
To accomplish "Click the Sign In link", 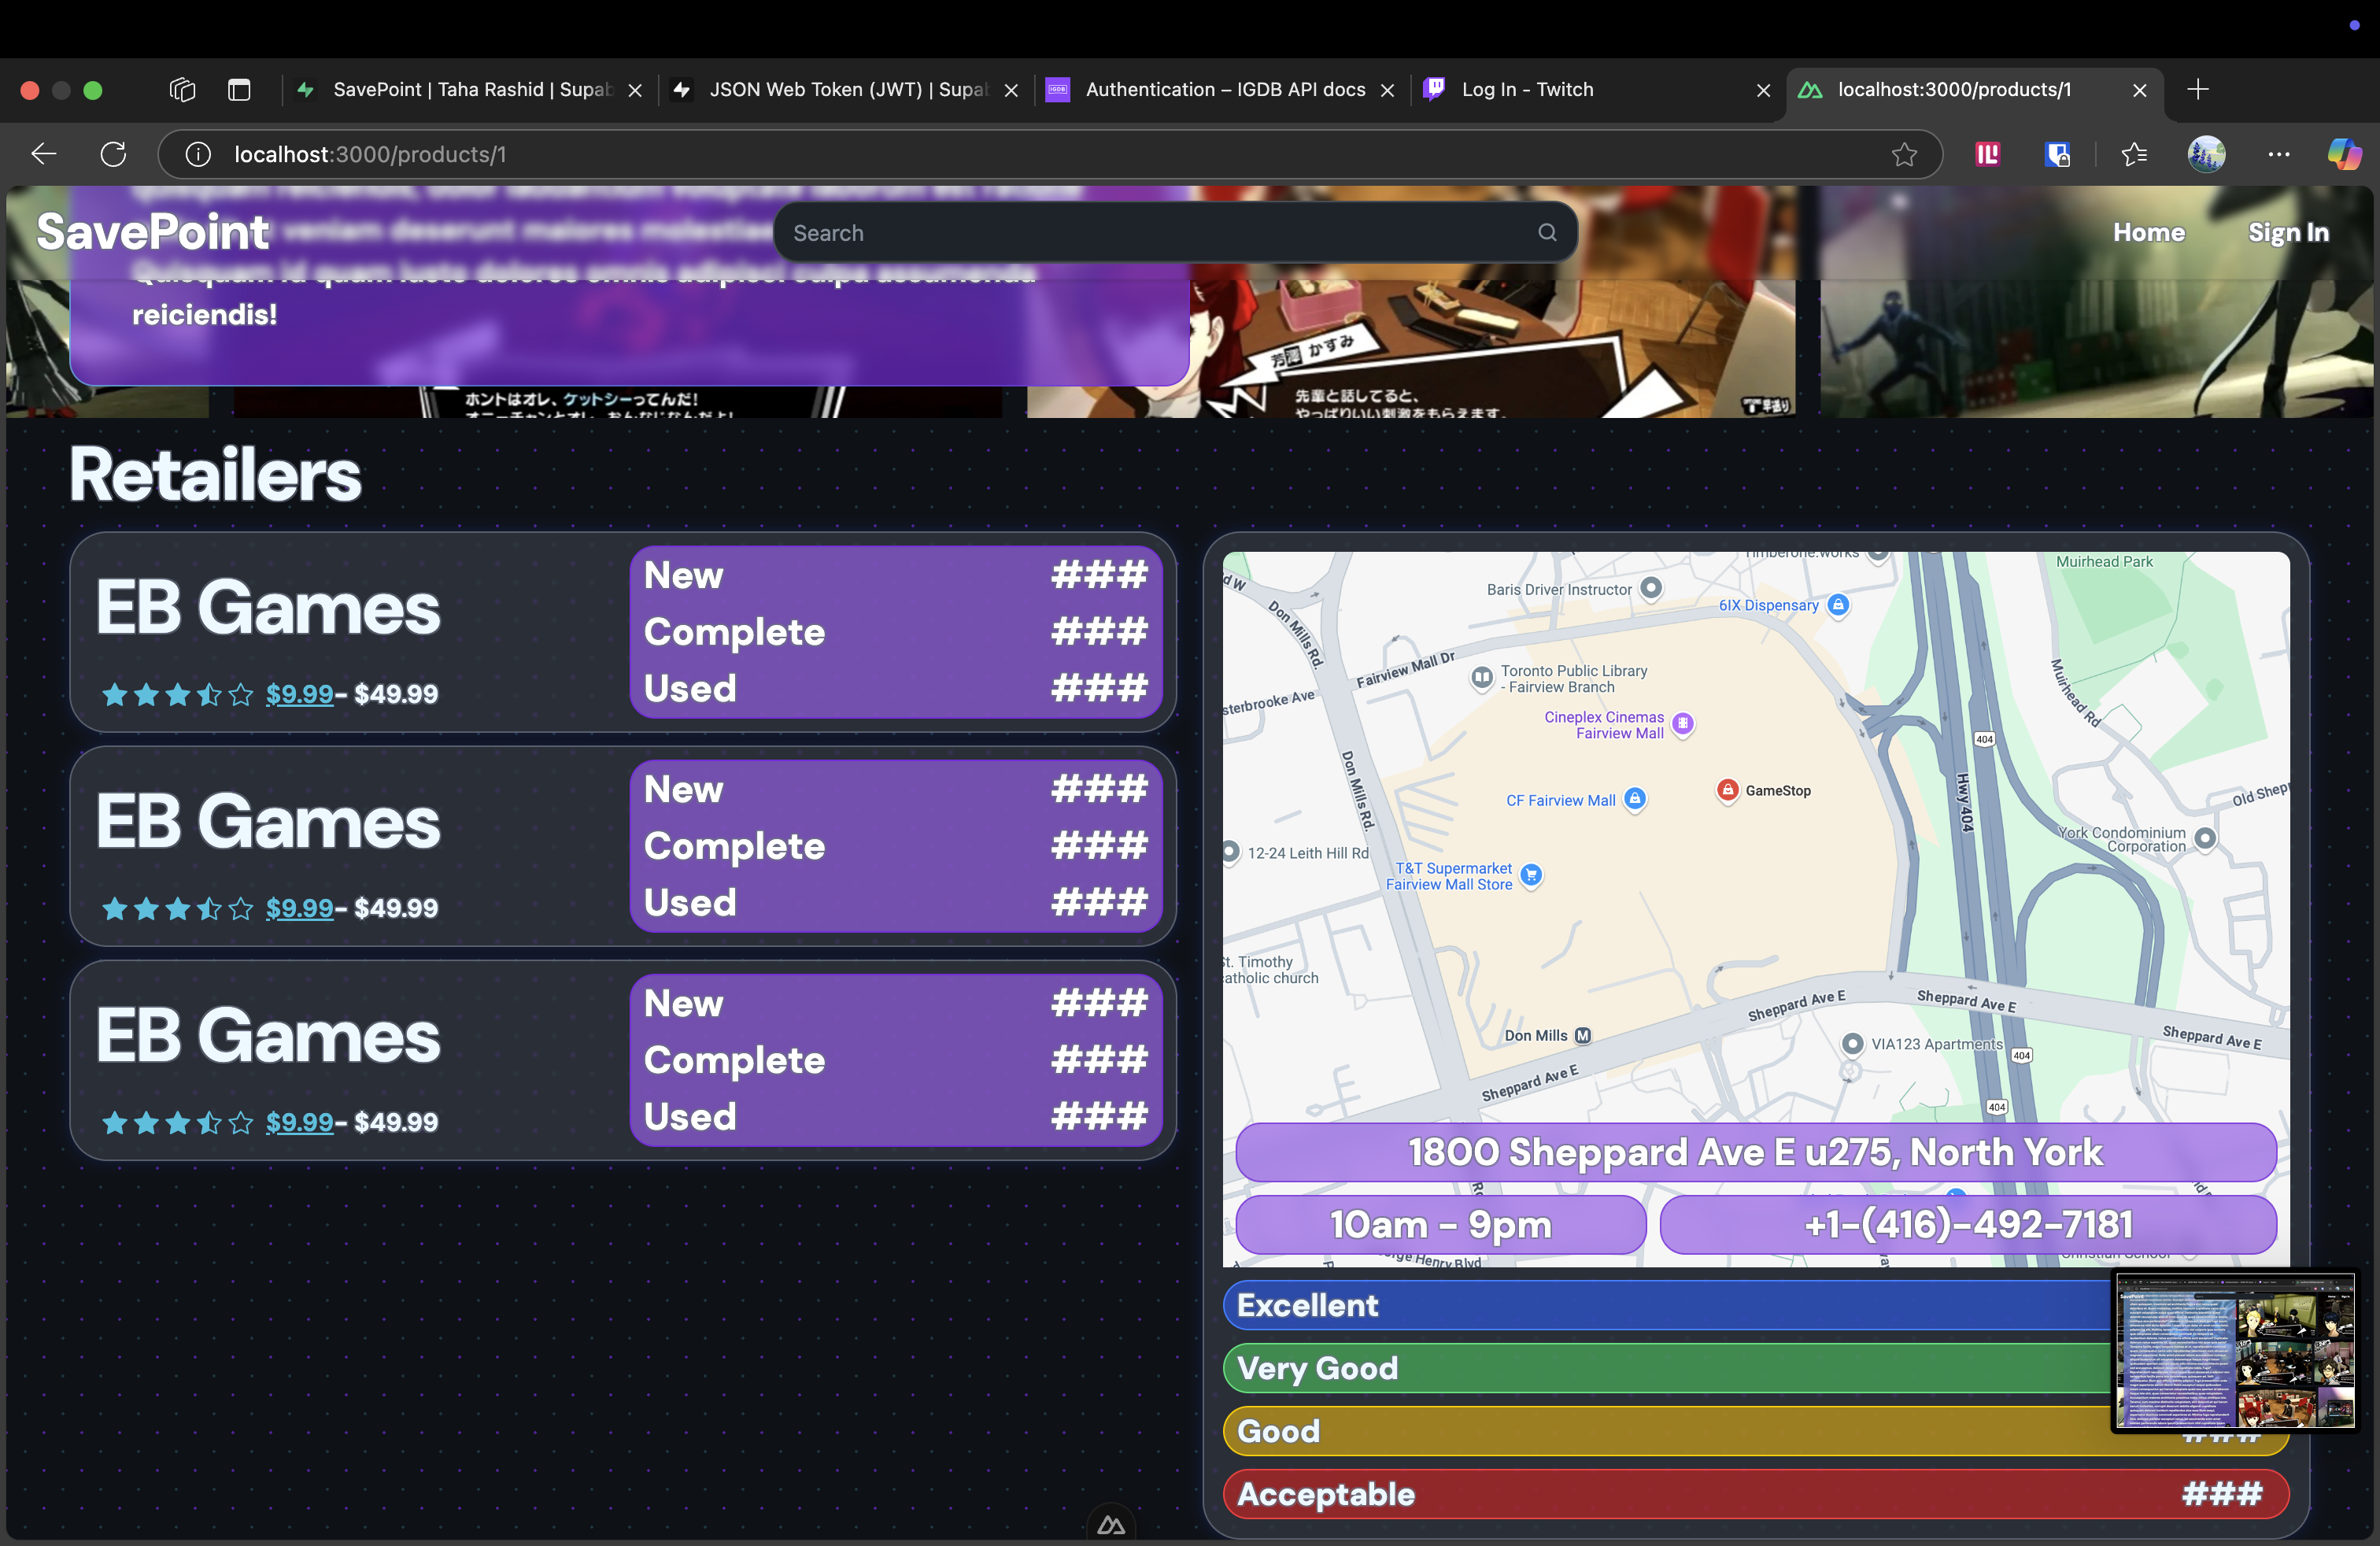I will point(2289,232).
